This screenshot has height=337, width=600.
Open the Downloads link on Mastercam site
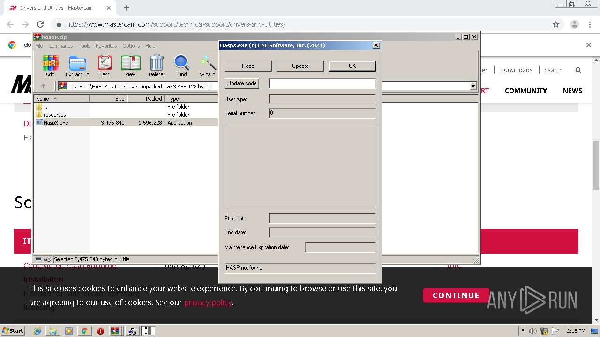pos(517,70)
